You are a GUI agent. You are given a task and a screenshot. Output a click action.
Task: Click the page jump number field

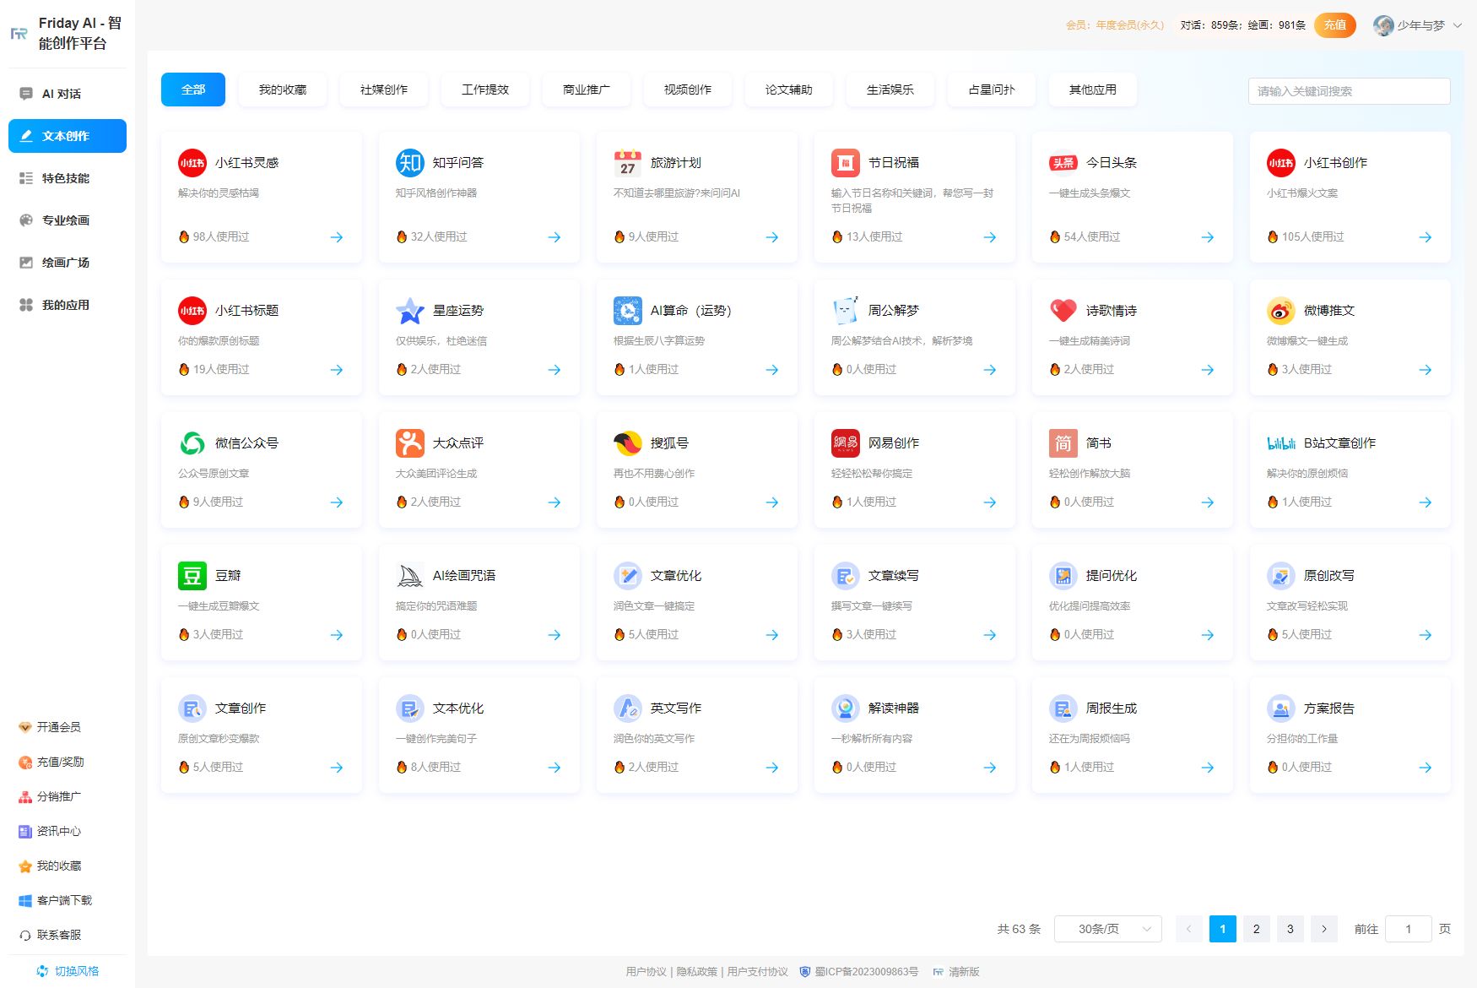pos(1408,929)
